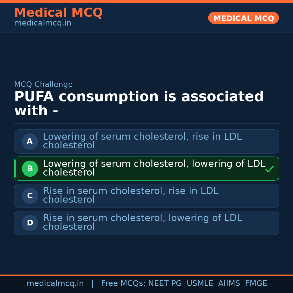
Task: Choose answer text "Rise in serum cholesterol, rise in LDL"
Action: (130, 191)
